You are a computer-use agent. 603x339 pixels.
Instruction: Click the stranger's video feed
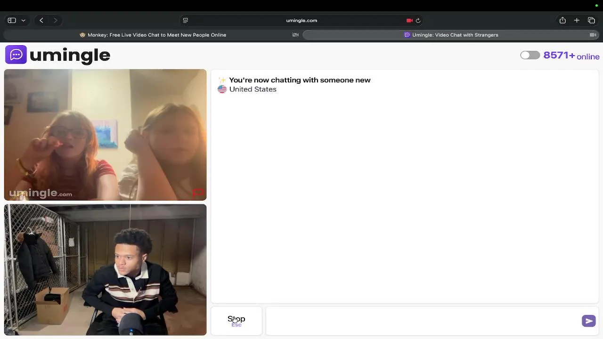(105, 135)
